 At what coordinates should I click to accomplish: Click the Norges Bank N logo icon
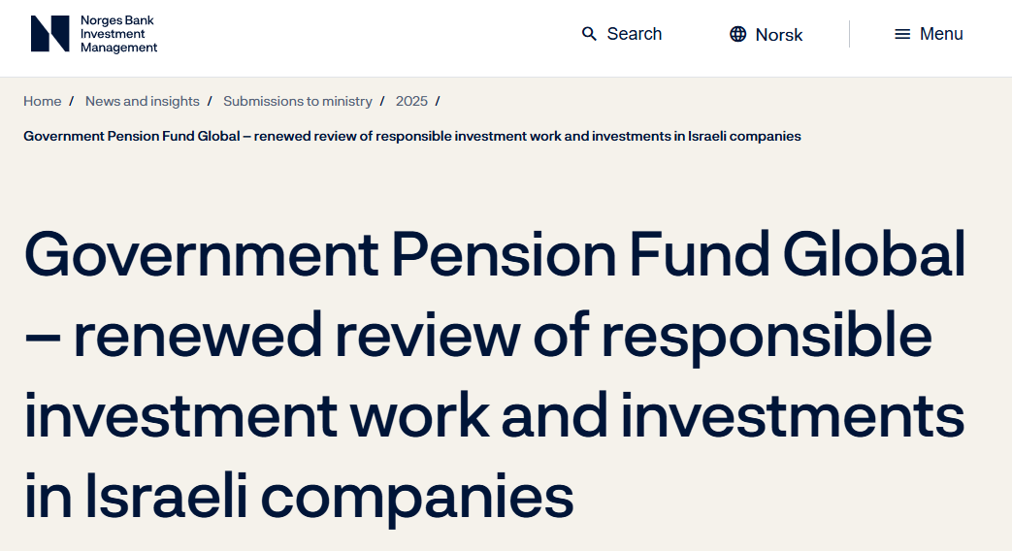point(49,34)
